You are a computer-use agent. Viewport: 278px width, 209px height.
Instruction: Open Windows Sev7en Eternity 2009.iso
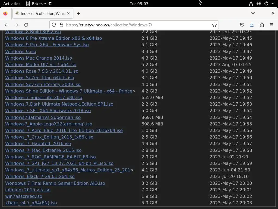tap(43, 84)
